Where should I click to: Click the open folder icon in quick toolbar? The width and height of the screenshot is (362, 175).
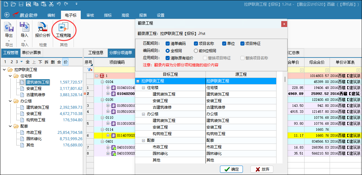[13, 4]
